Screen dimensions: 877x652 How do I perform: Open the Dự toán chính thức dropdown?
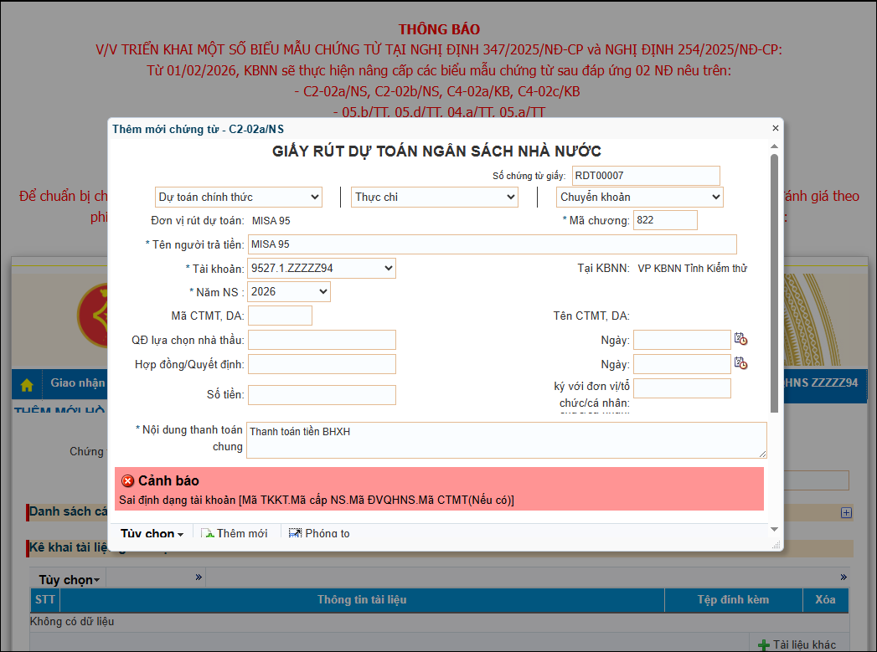[238, 198]
